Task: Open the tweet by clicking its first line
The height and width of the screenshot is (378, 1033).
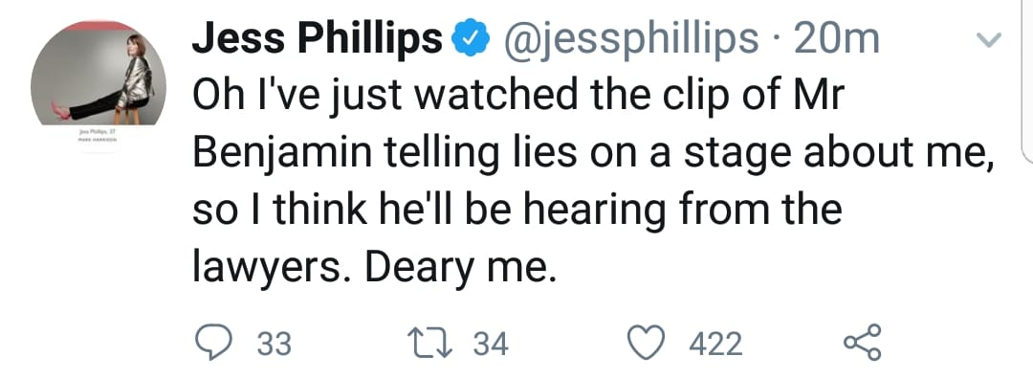Action: 517,98
